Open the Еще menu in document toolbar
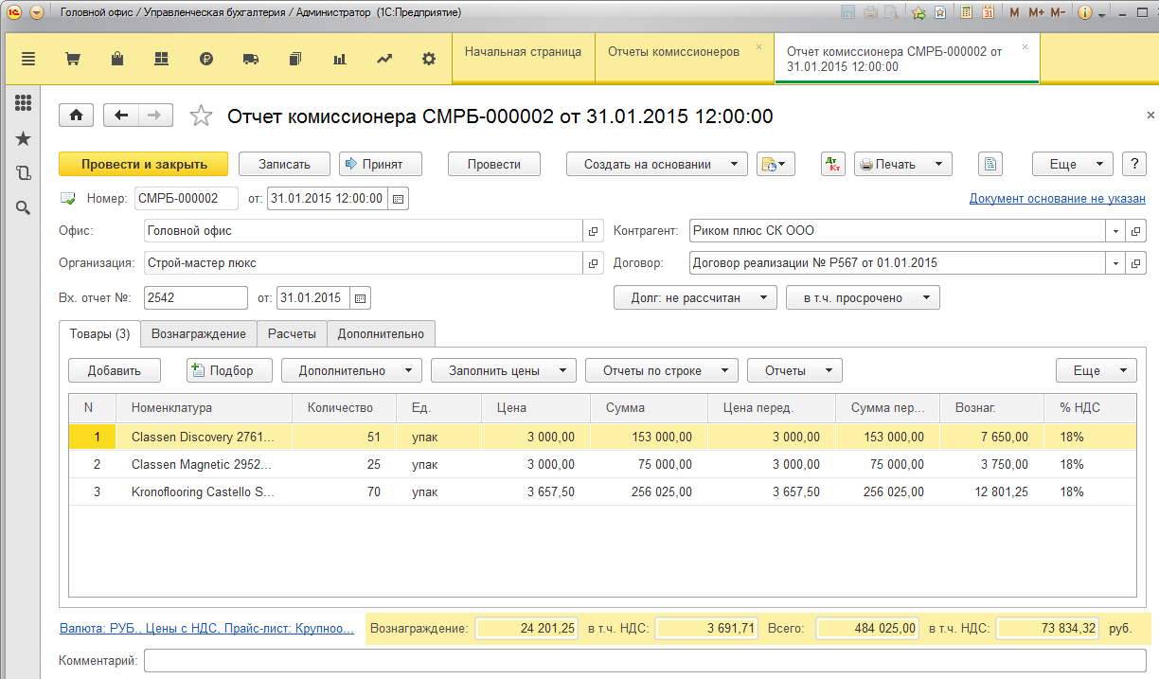The width and height of the screenshot is (1159, 679). 1072,164
